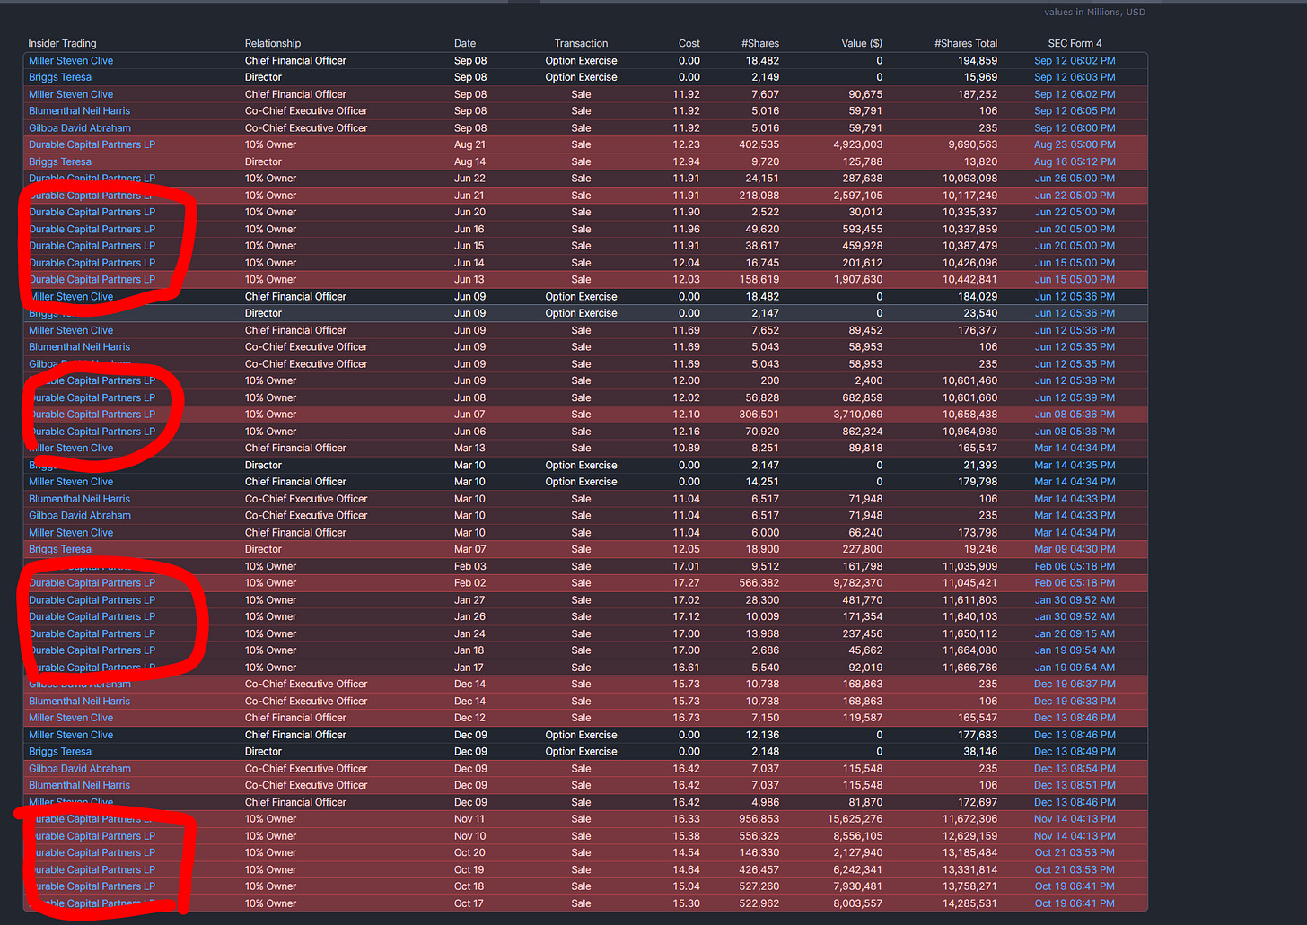Viewport: 1307px width, 925px height.
Task: Open Durable Capital Partners LP in Jun 20 row
Action: coord(92,212)
